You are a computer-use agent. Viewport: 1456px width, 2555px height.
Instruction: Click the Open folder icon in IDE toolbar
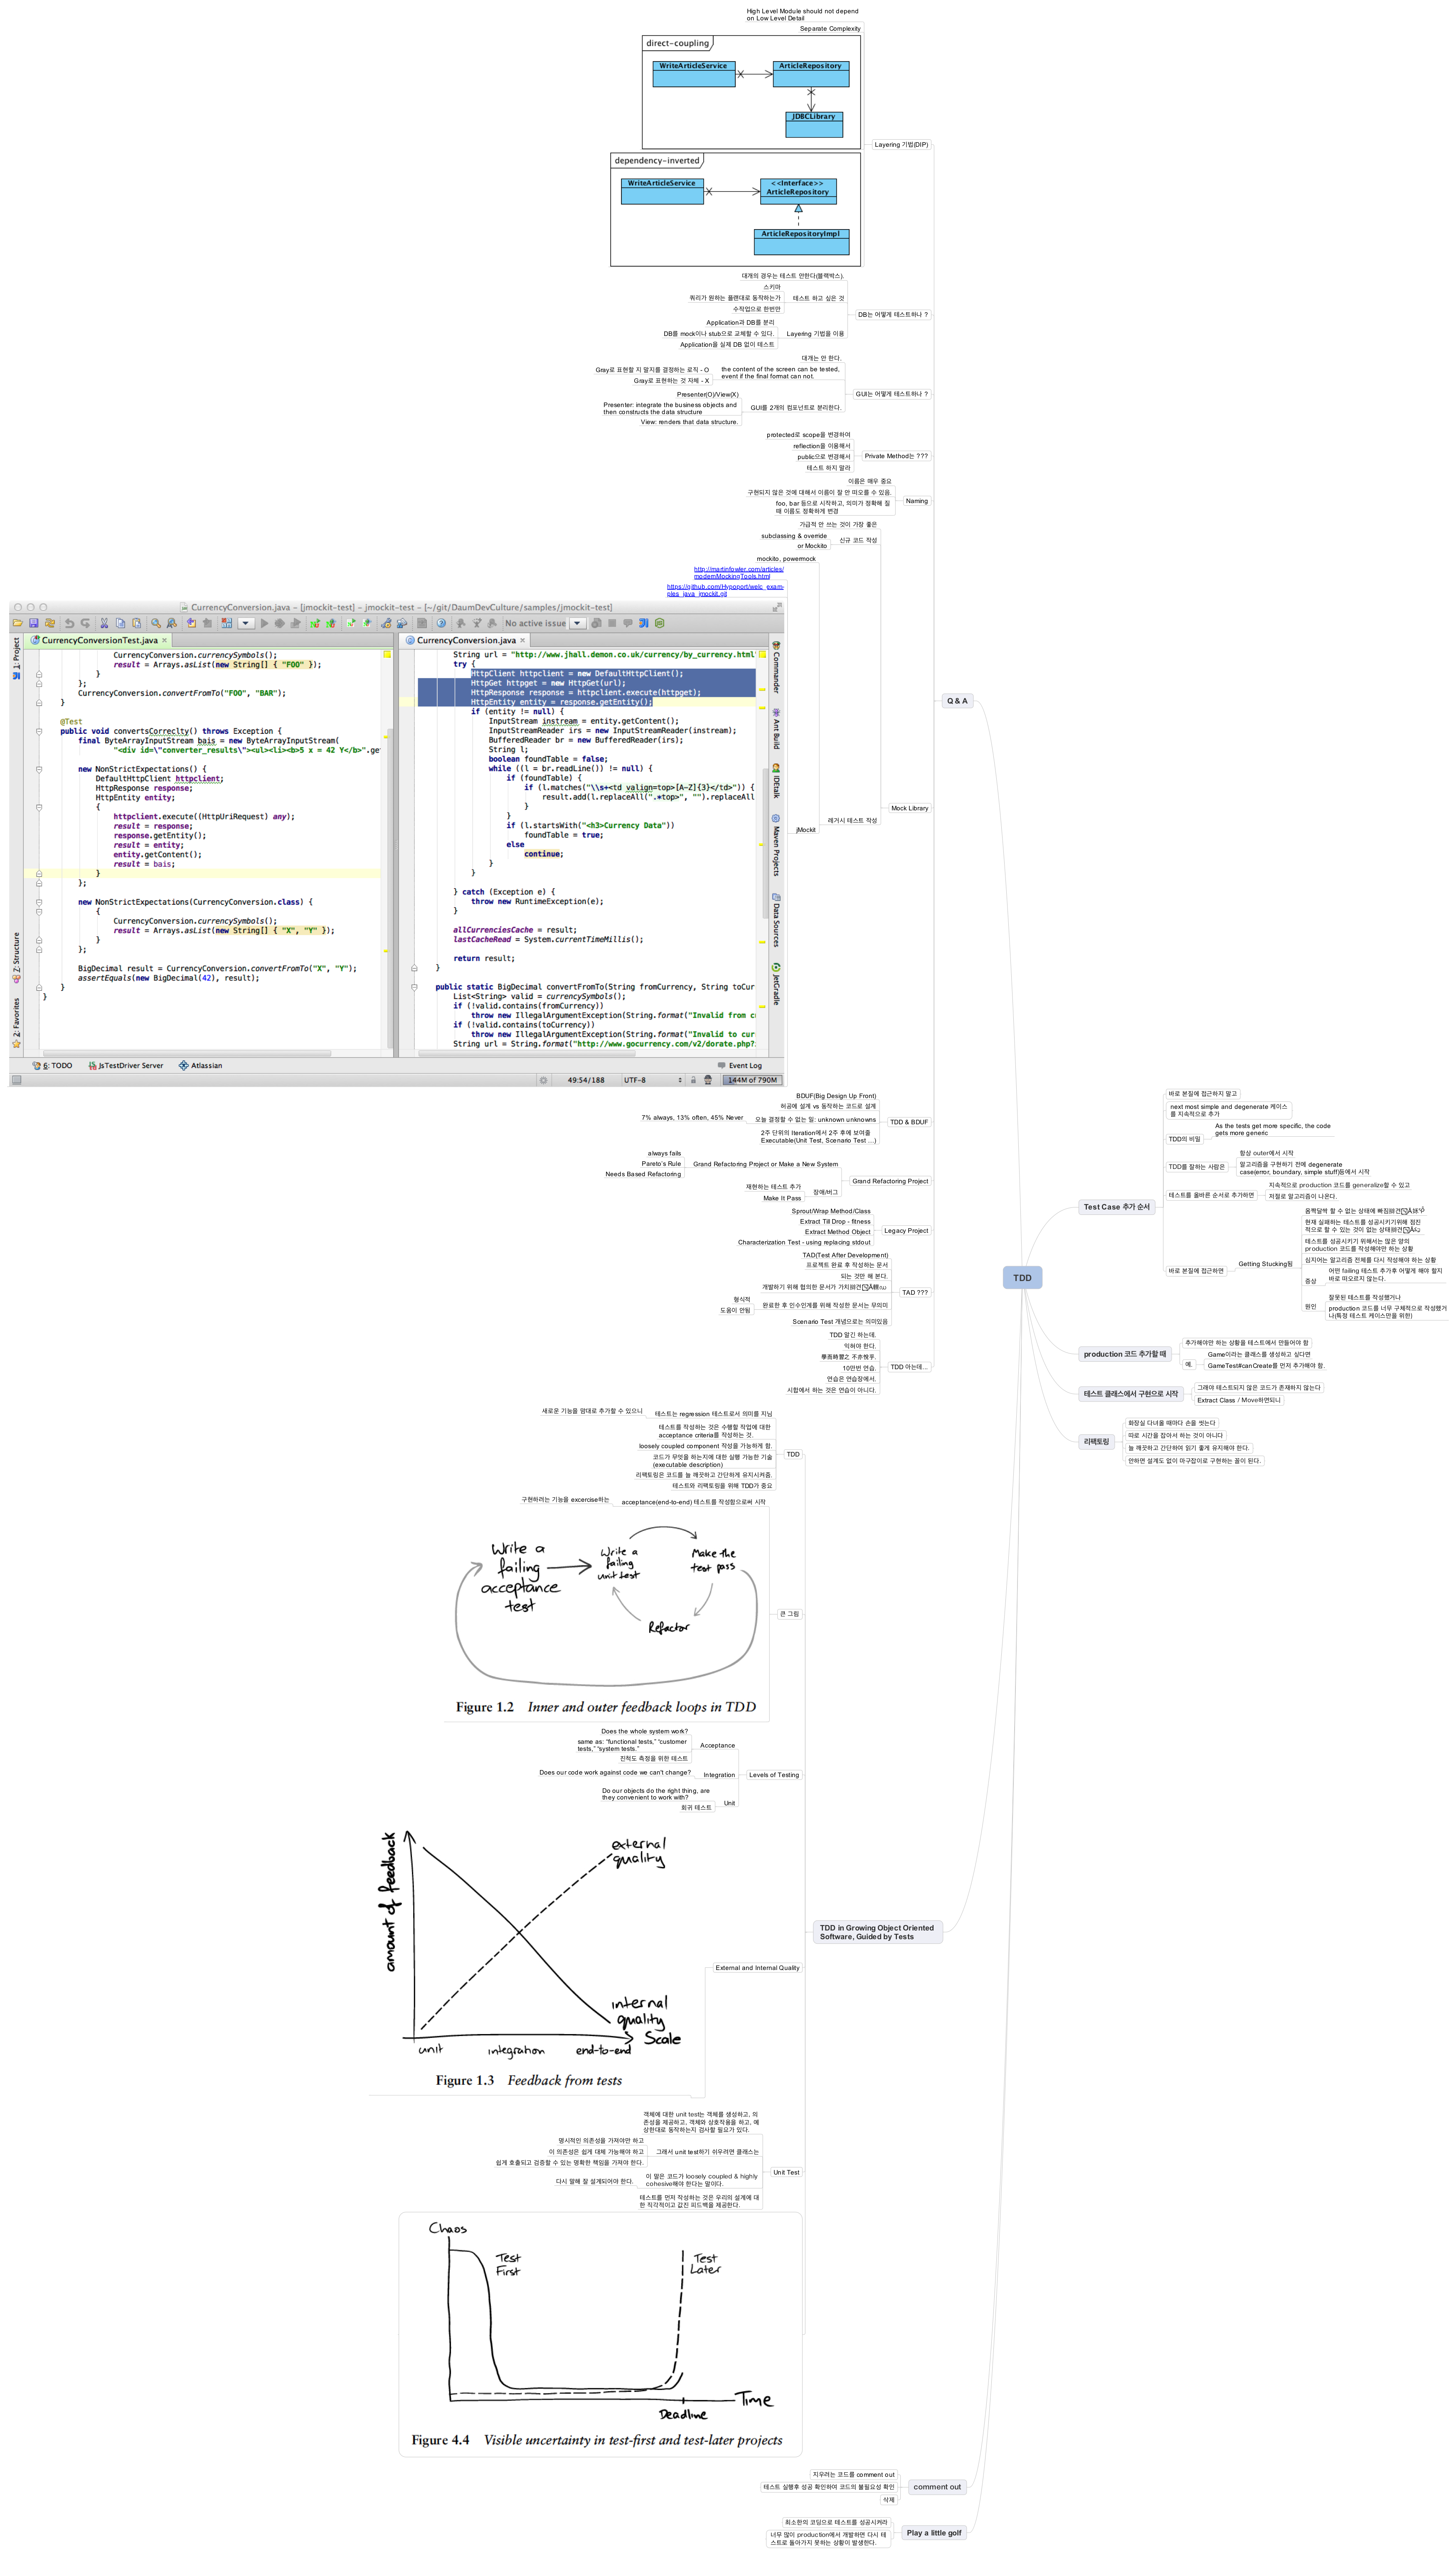point(17,623)
